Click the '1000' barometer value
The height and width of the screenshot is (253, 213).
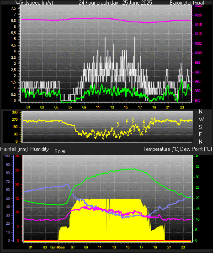coord(198,53)
